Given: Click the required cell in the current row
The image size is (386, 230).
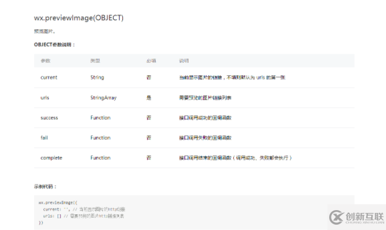Looking at the screenshot, I should 149,77.
